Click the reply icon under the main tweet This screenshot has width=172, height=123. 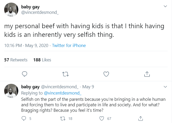25,74
